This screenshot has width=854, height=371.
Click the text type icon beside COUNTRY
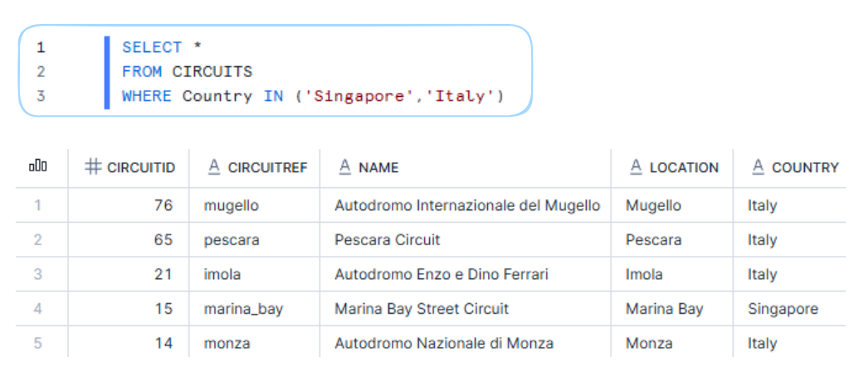click(758, 167)
